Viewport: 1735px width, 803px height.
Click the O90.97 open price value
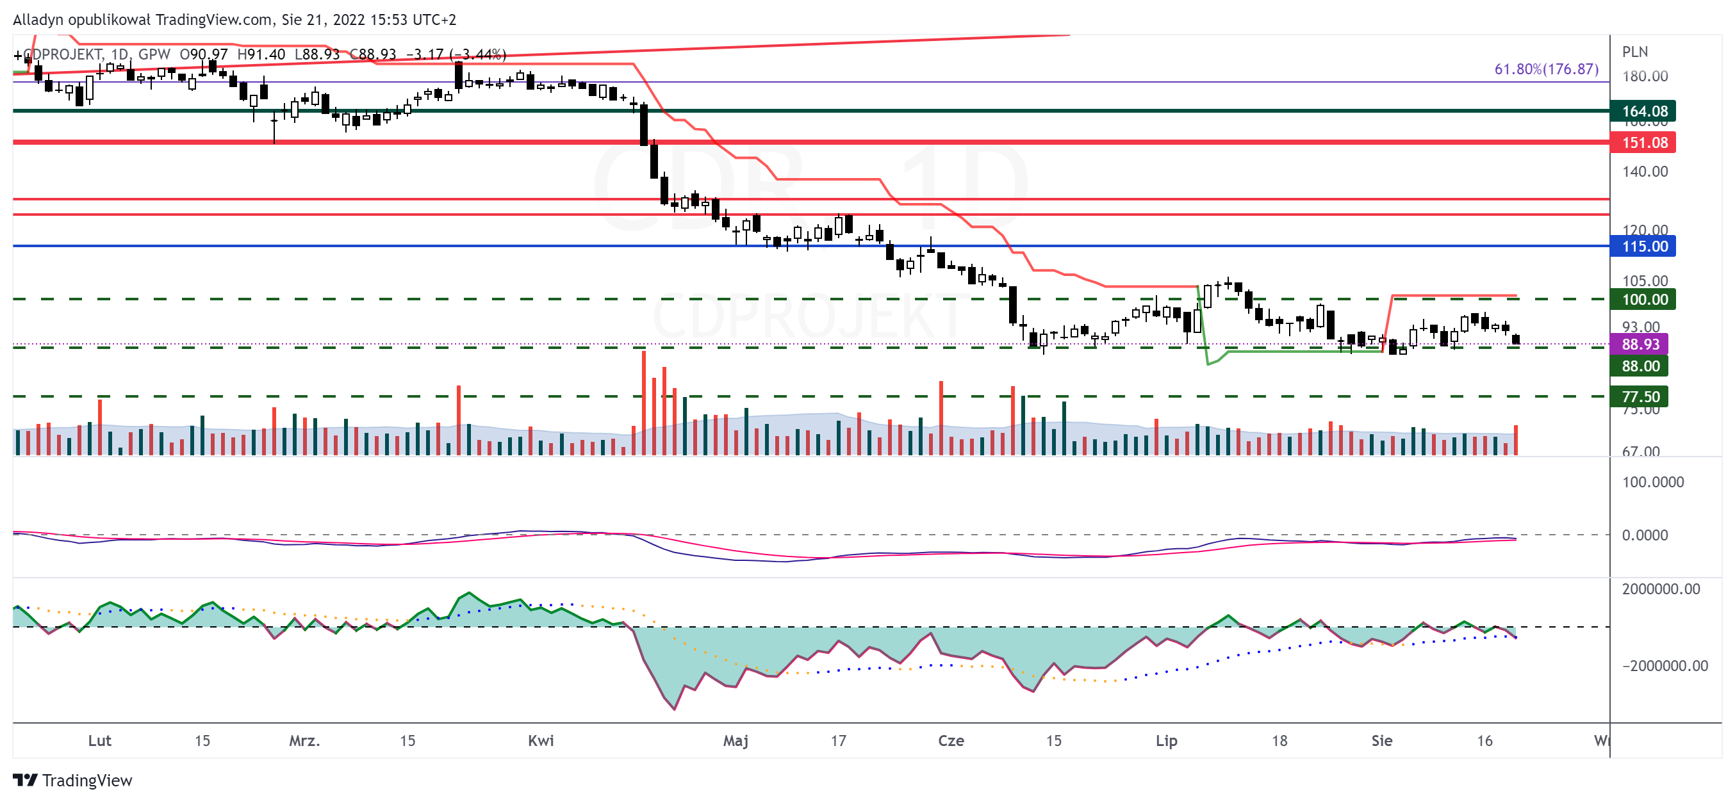(x=203, y=54)
